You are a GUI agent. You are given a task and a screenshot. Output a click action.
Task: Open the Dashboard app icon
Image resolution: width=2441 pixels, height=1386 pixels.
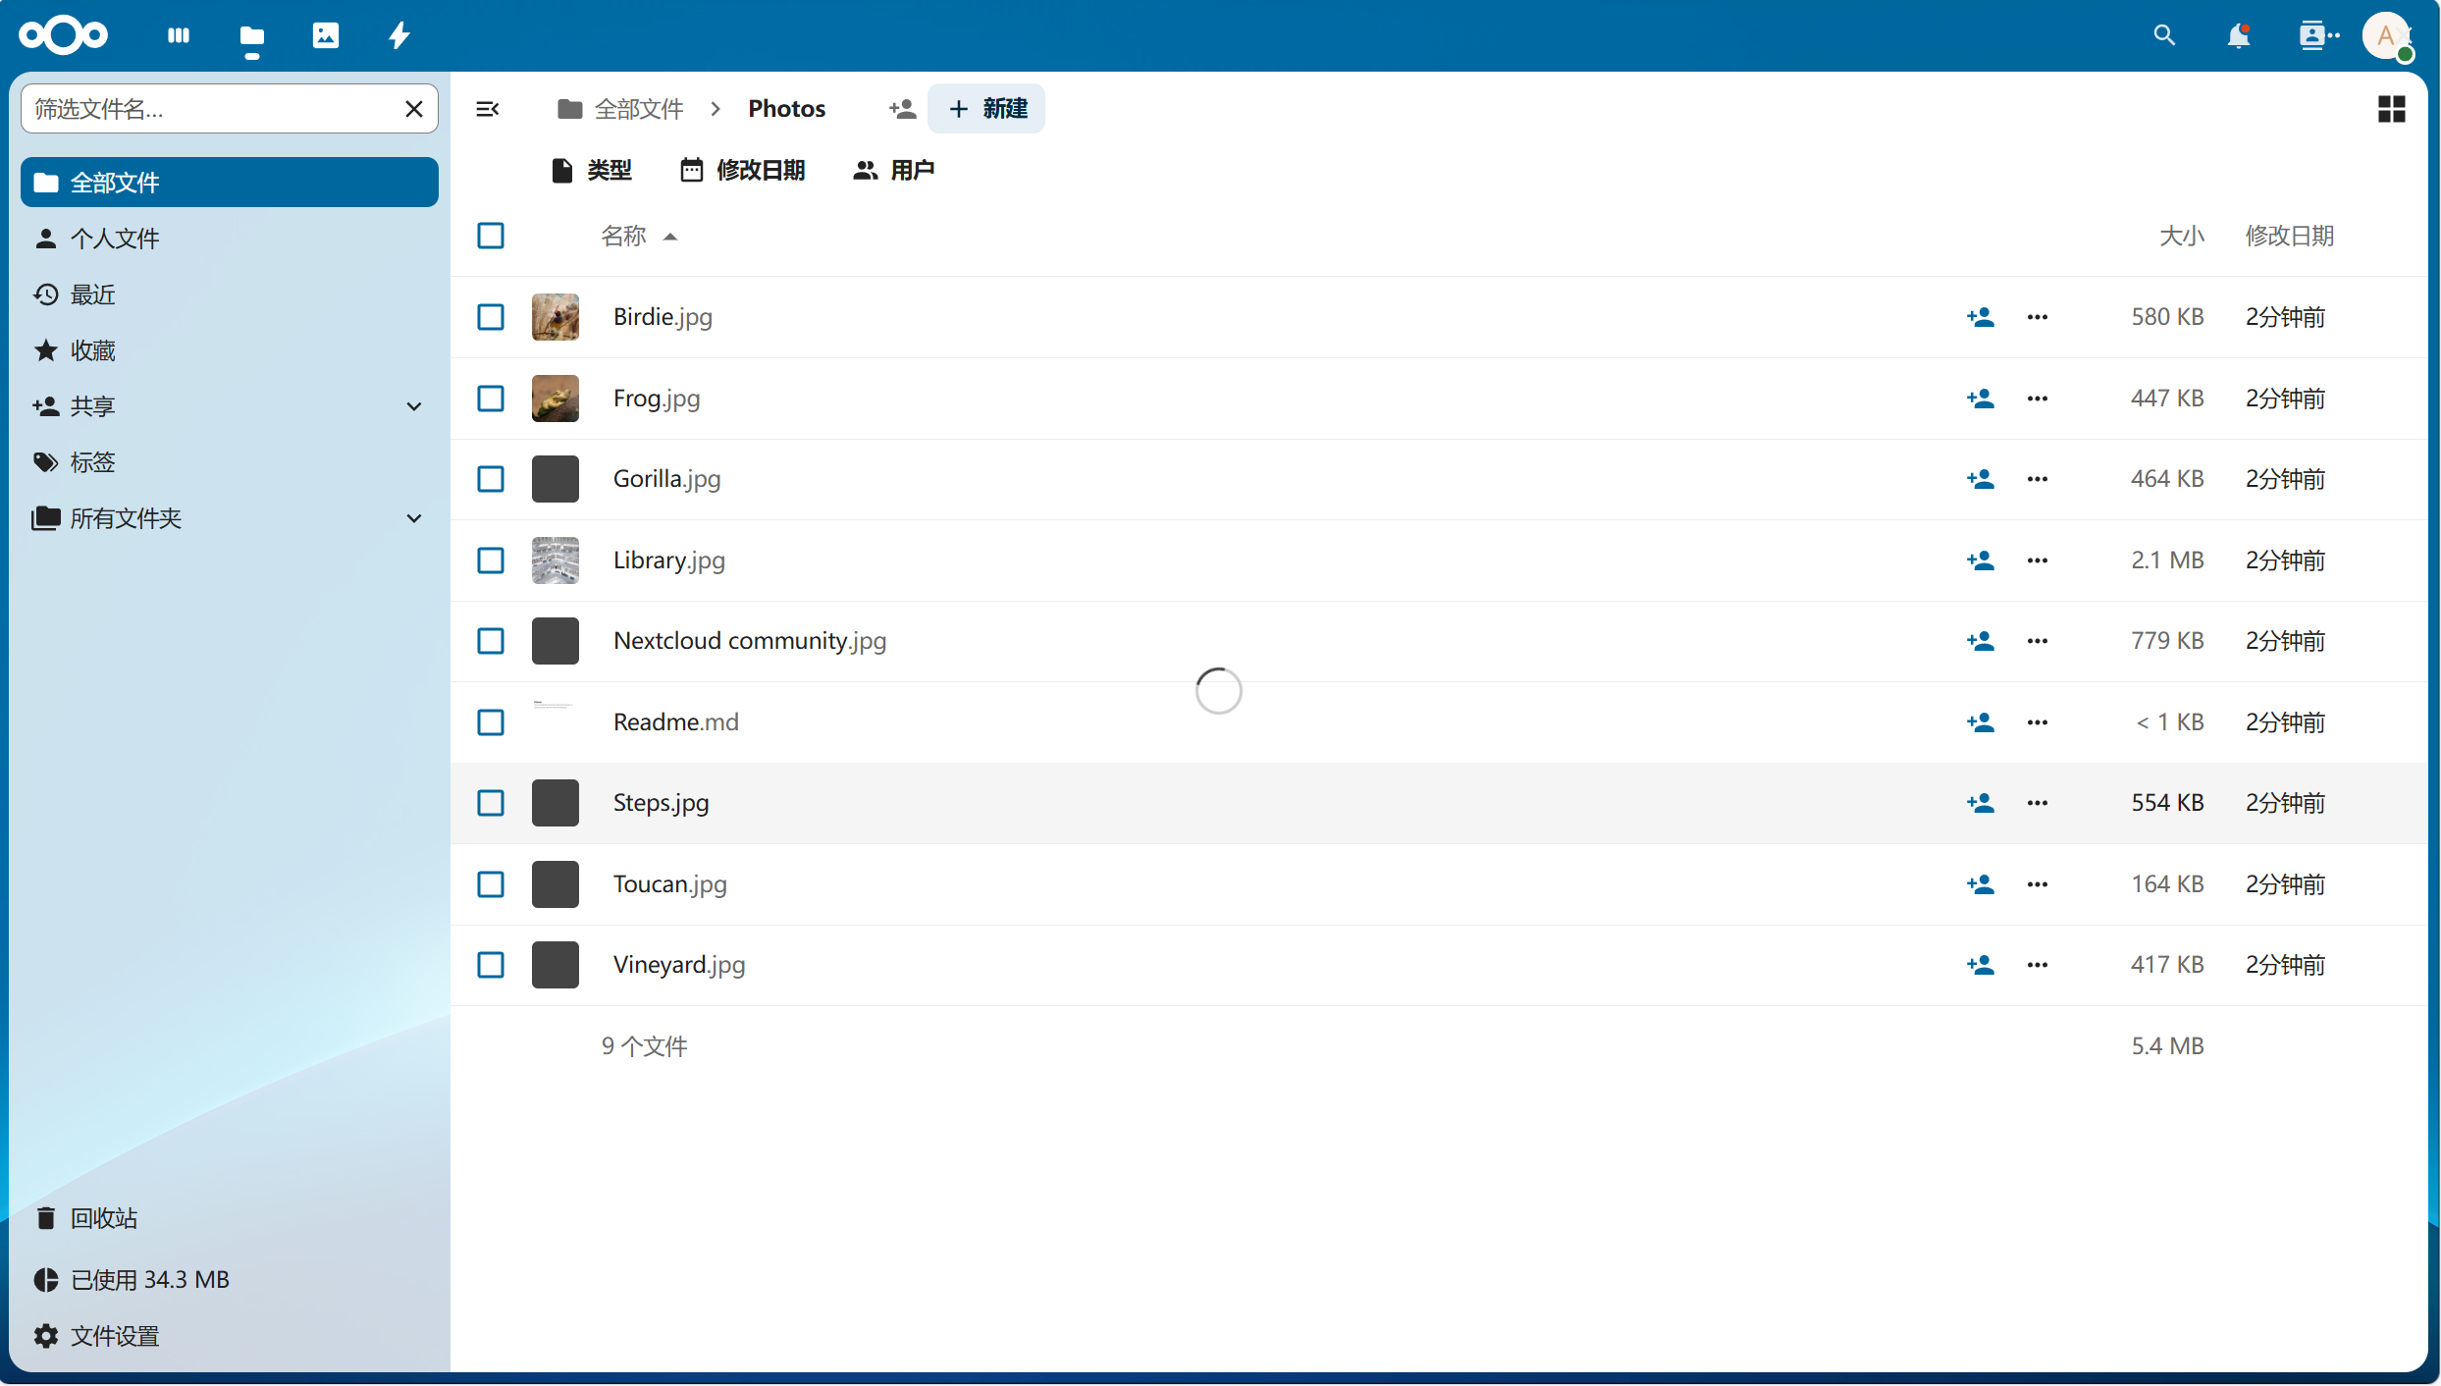click(x=178, y=35)
